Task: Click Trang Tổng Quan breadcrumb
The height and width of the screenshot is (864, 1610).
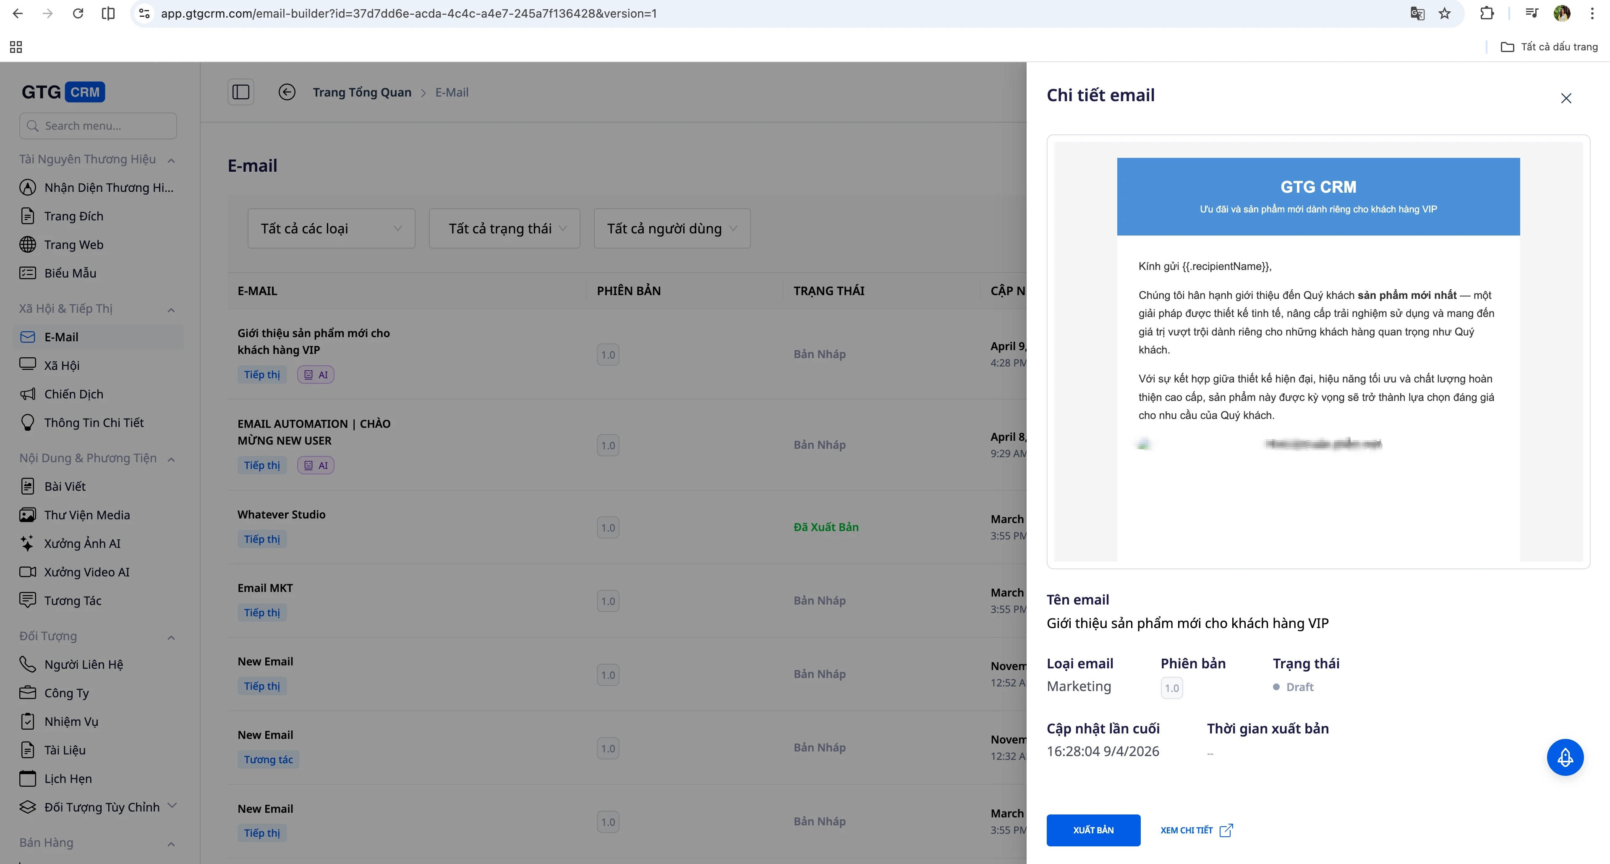Action: [x=362, y=92]
